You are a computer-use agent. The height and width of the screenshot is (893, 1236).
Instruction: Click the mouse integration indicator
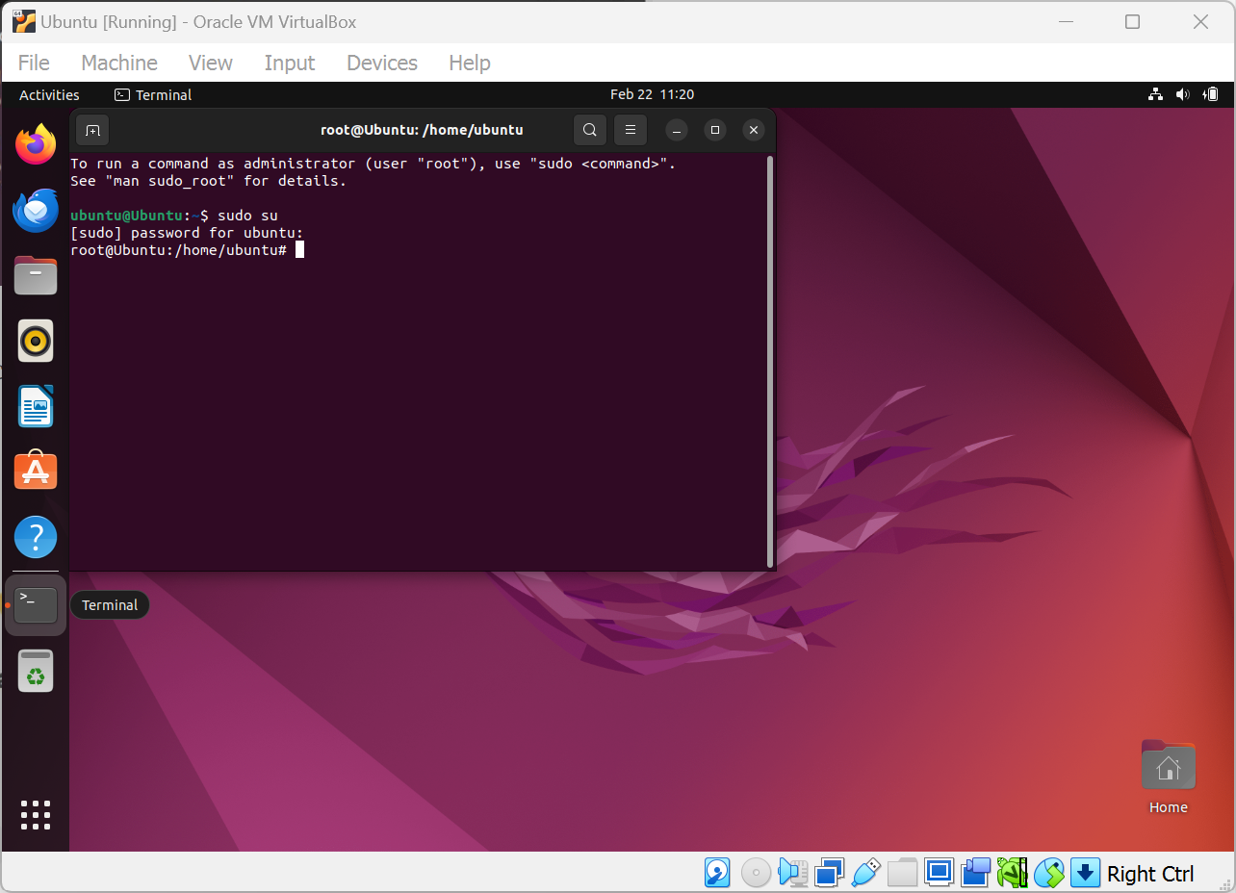point(1048,873)
